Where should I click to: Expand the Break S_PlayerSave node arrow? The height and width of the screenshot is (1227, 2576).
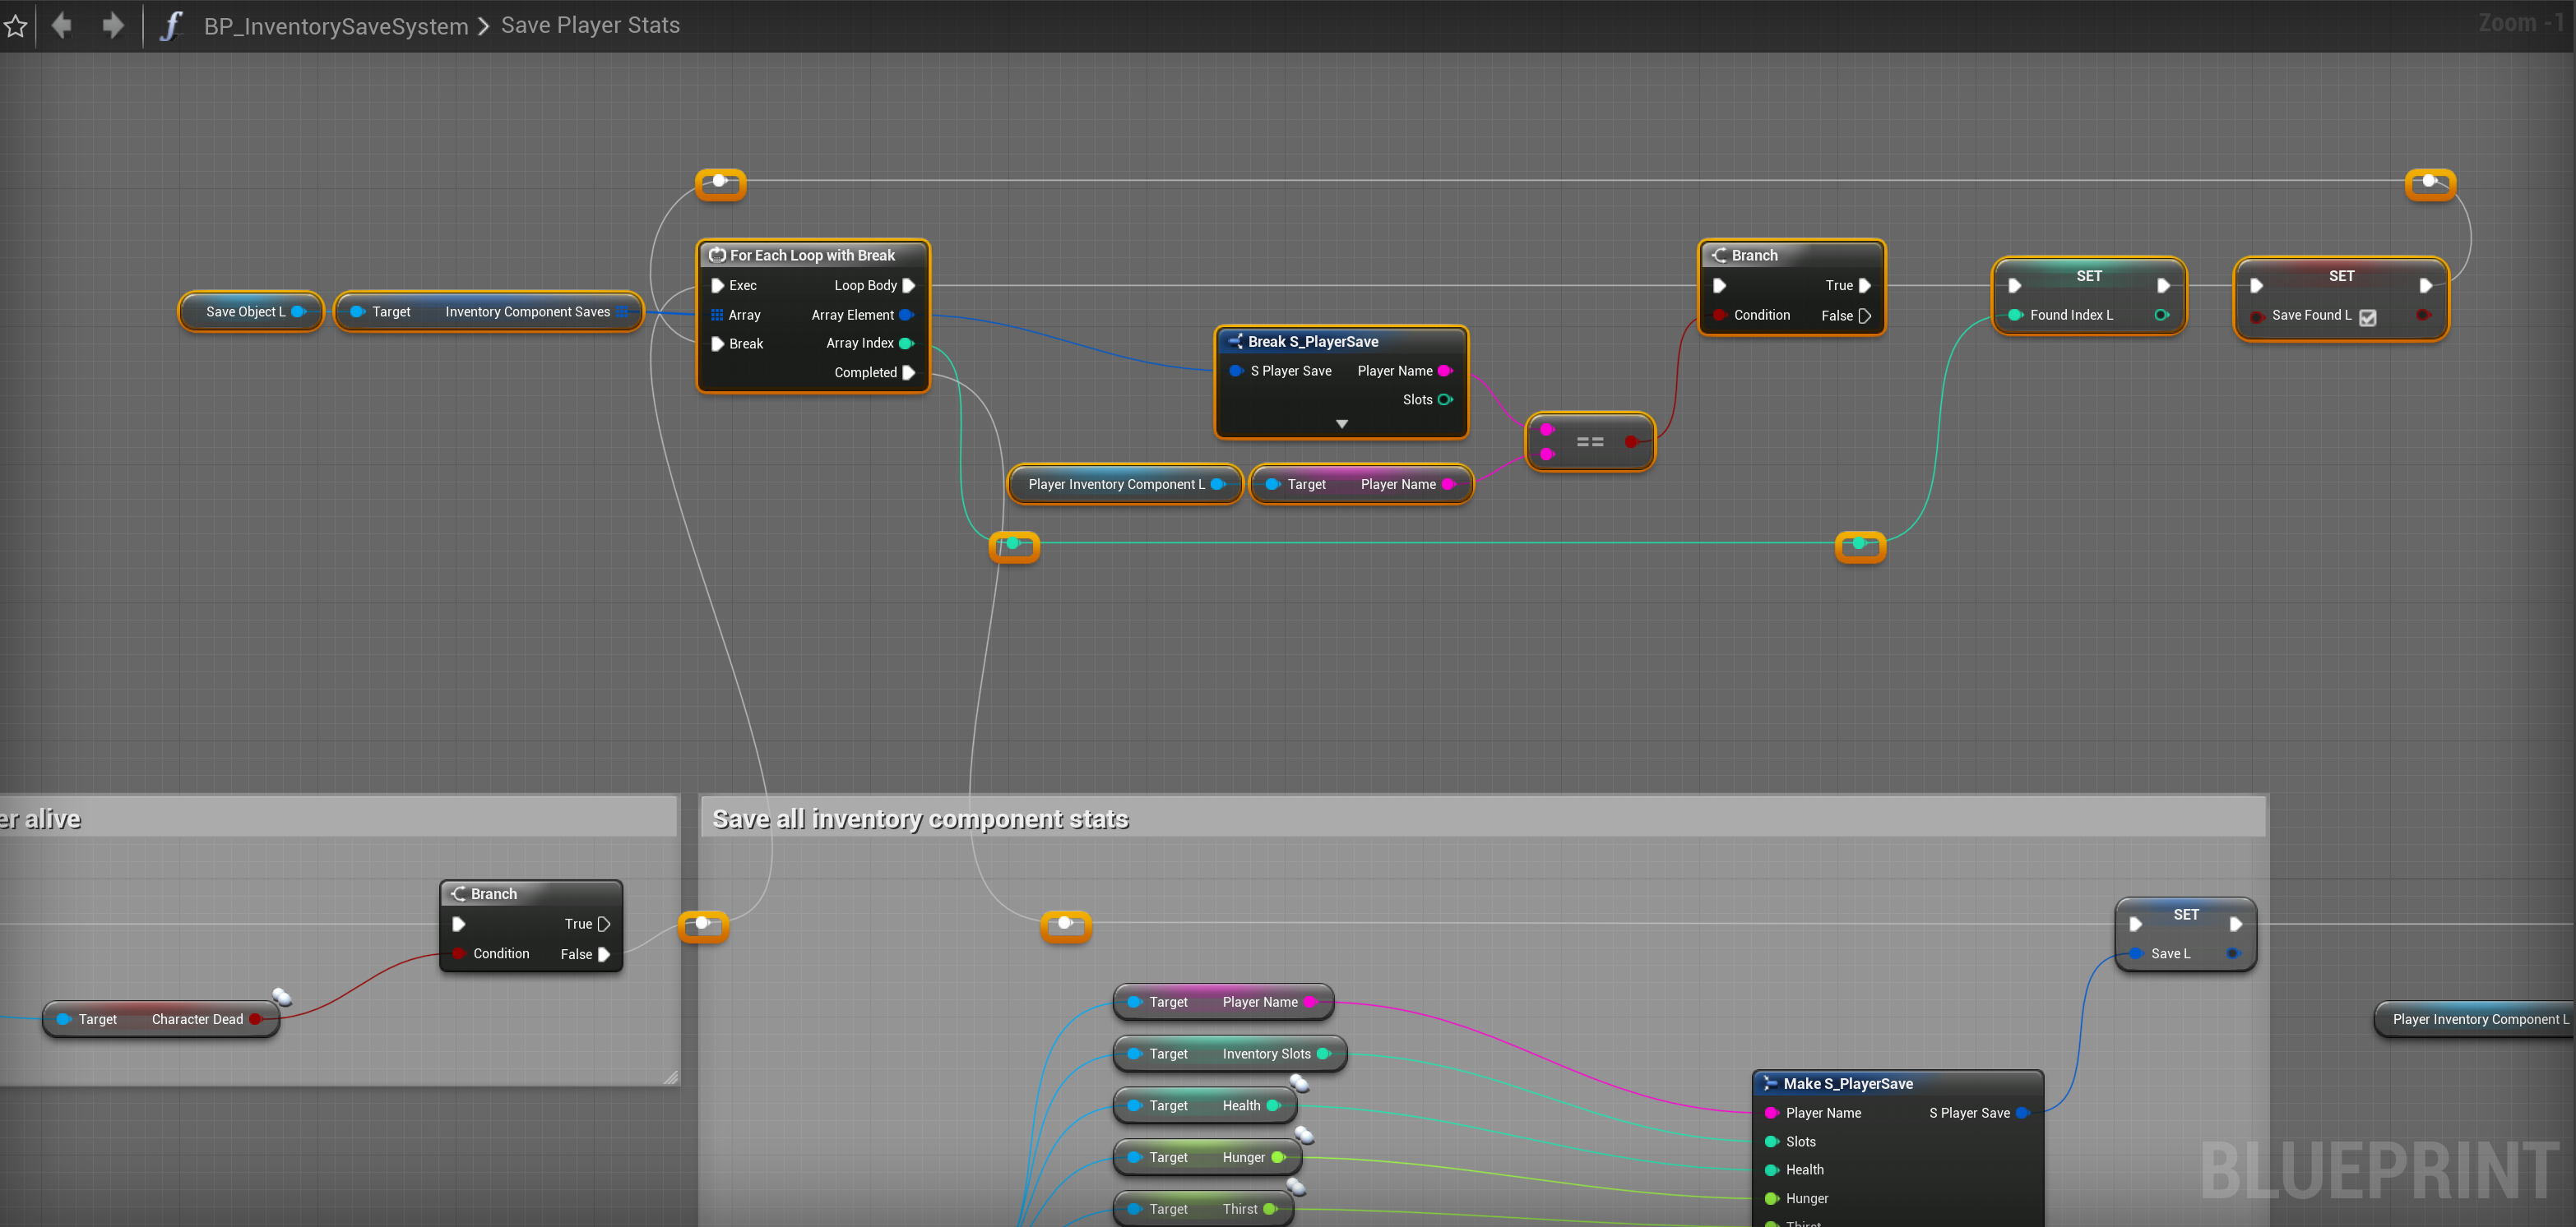click(1341, 425)
